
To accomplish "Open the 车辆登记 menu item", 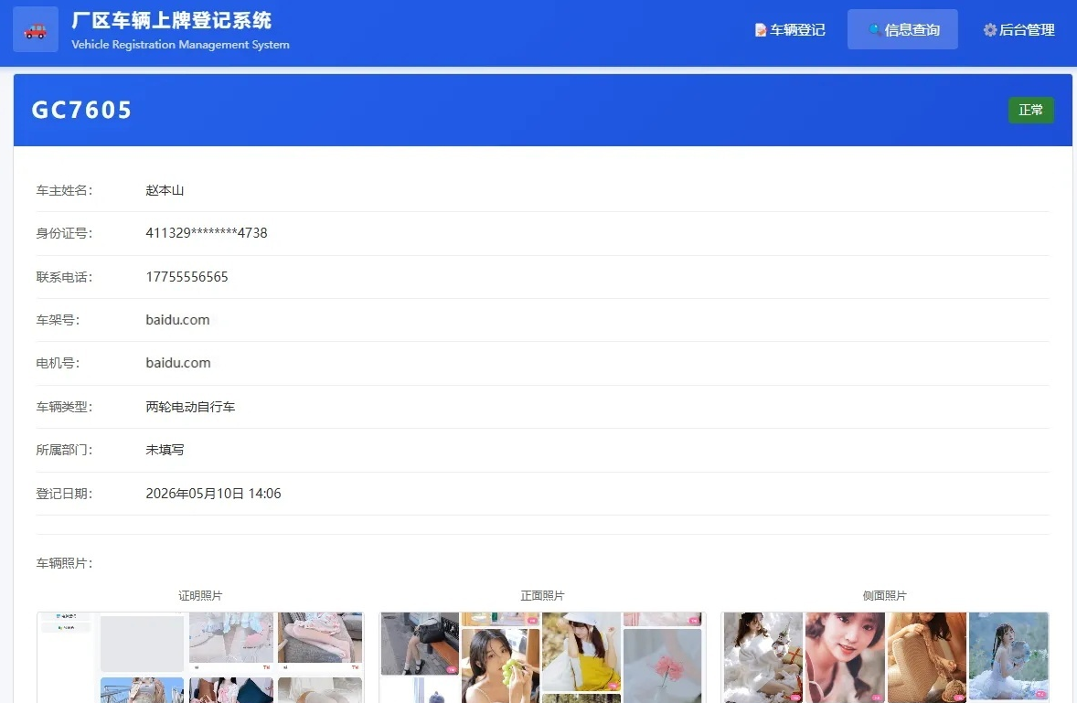I will pos(790,29).
